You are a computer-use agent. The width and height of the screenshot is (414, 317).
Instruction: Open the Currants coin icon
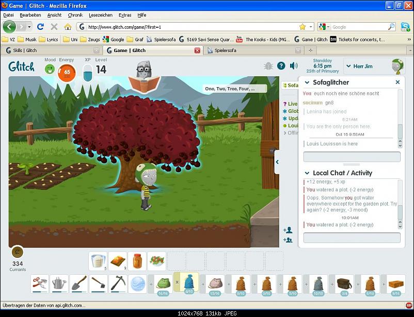18,252
